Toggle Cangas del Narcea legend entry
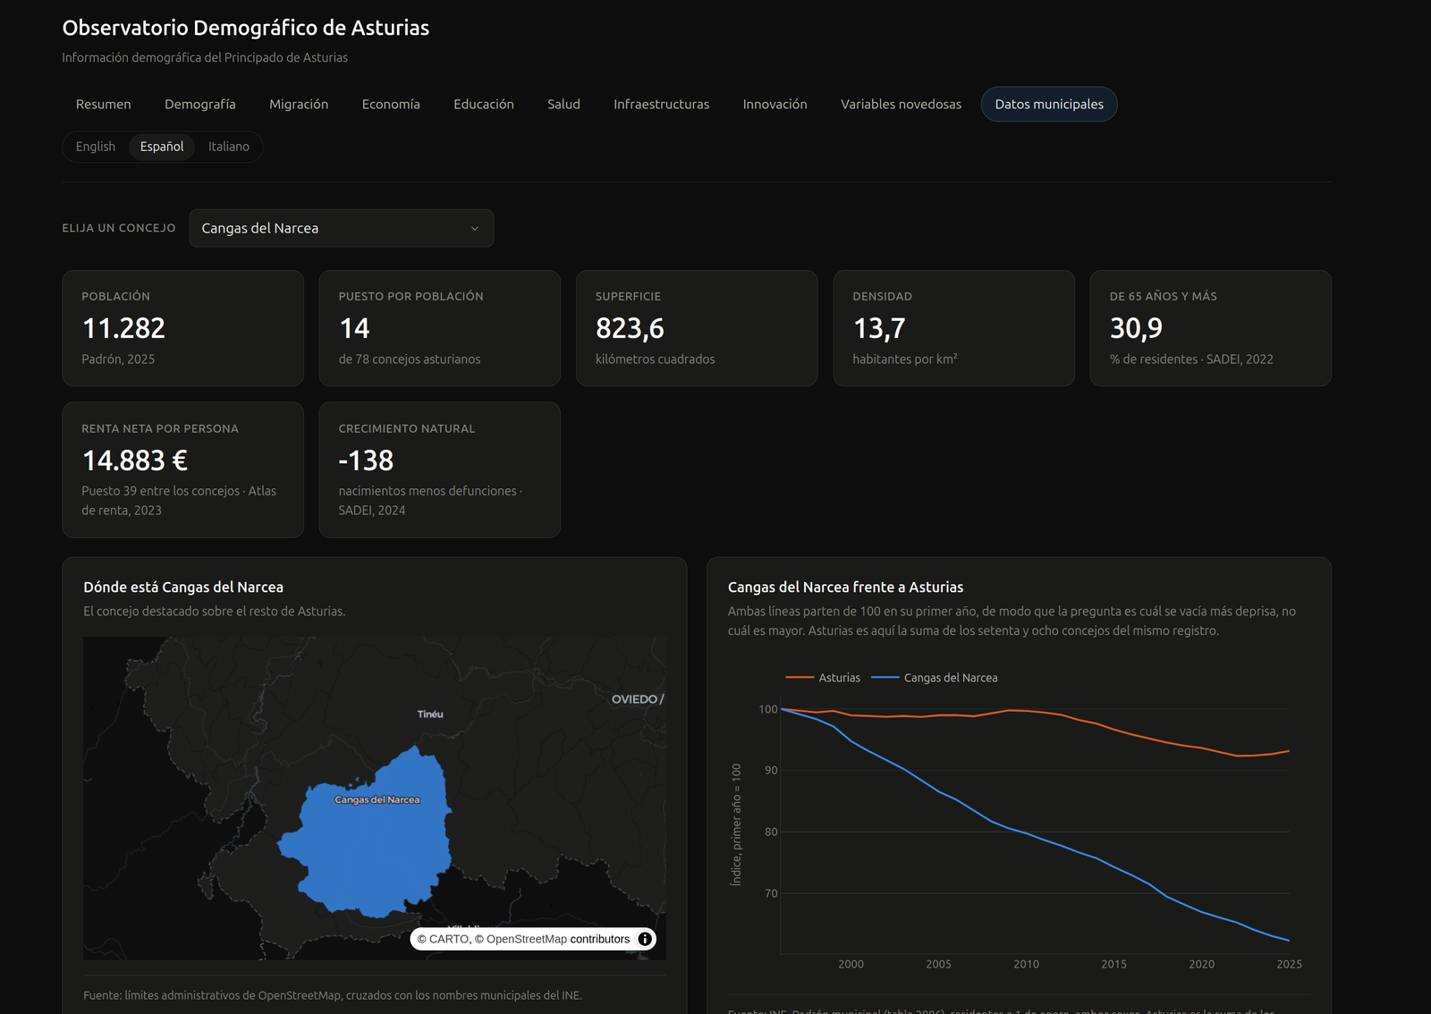Viewport: 1431px width, 1014px height. pyautogui.click(x=935, y=678)
